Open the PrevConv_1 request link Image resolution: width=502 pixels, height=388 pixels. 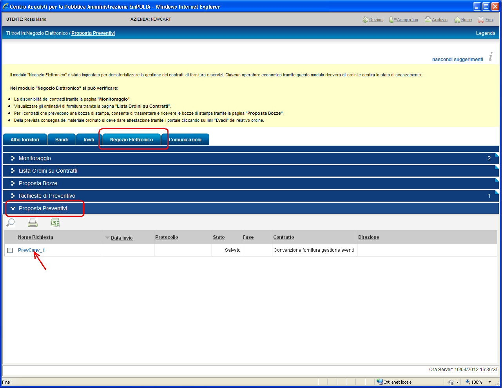31,250
